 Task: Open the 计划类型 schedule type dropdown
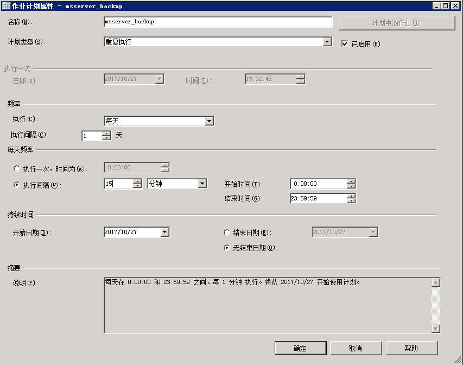coord(327,42)
